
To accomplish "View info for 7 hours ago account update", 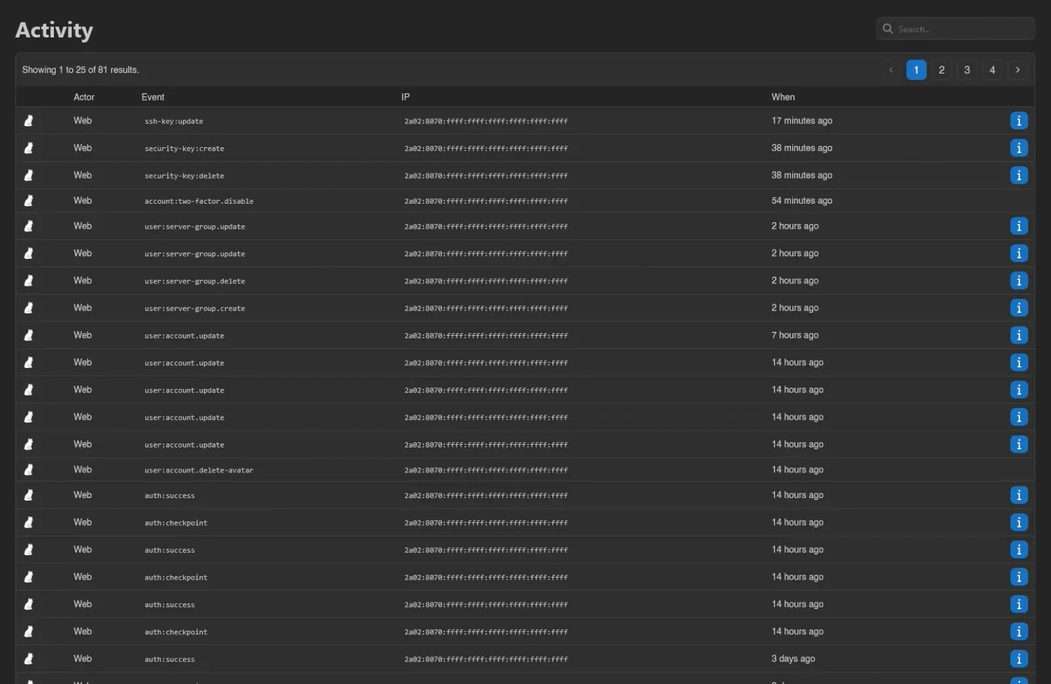I will pos(1019,335).
